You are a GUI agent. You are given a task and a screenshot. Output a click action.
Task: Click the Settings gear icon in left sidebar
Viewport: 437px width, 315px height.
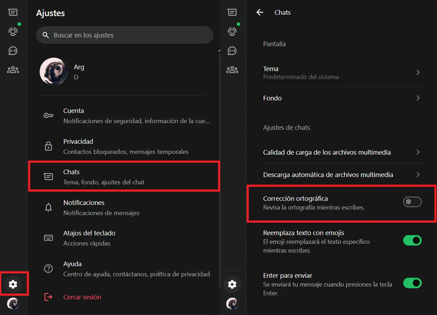tap(13, 284)
